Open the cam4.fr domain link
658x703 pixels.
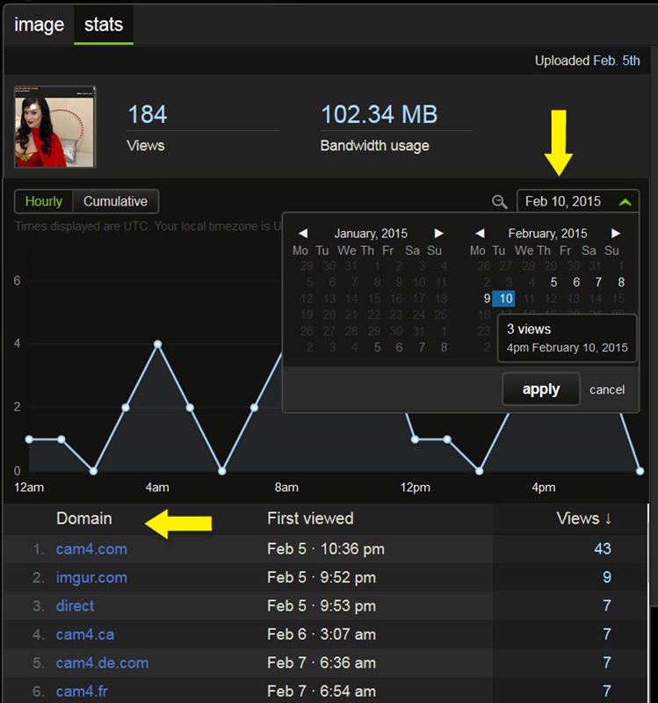click(82, 691)
